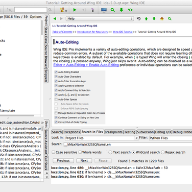192x192 pixels.
Task: Switch to the Search in Files tab
Action: pyautogui.click(x=92, y=132)
